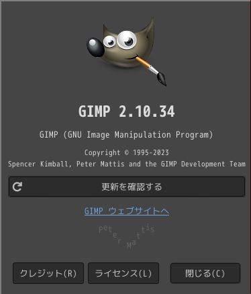This screenshot has width=251, height=294.
Task: Check for updates with 更新を確認する button
Action: coord(127,187)
